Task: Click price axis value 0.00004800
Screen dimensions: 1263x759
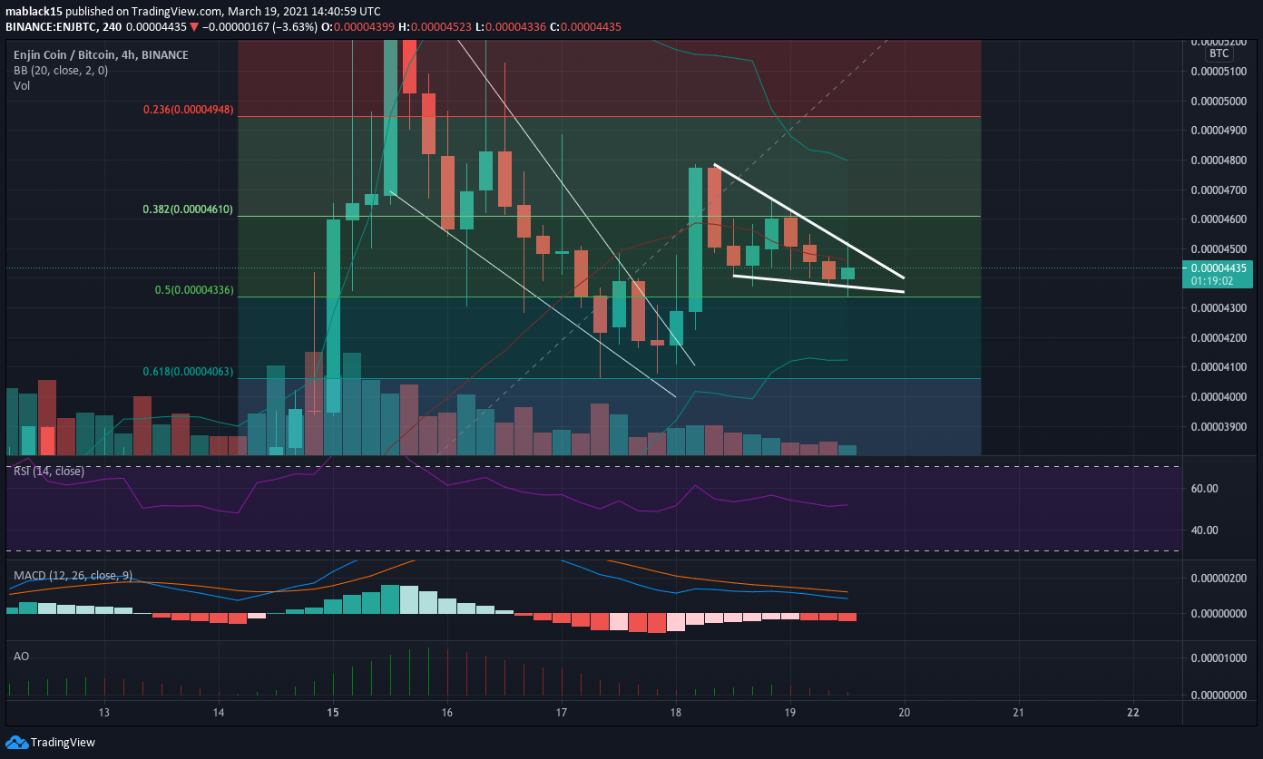Action: tap(1218, 161)
